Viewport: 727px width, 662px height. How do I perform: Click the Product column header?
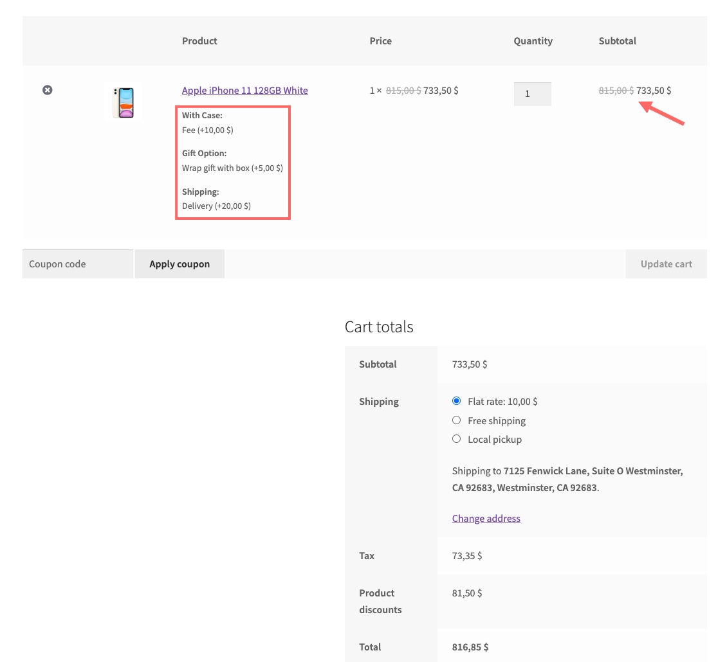(x=199, y=41)
